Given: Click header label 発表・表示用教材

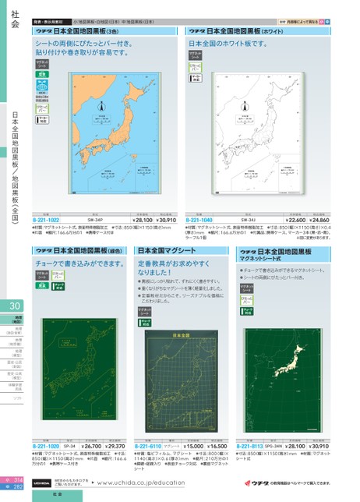Looking at the screenshot, I should pos(52,22).
